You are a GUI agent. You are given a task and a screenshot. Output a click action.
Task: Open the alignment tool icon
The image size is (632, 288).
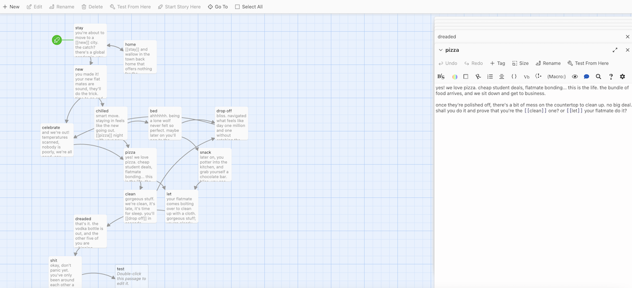click(502, 76)
